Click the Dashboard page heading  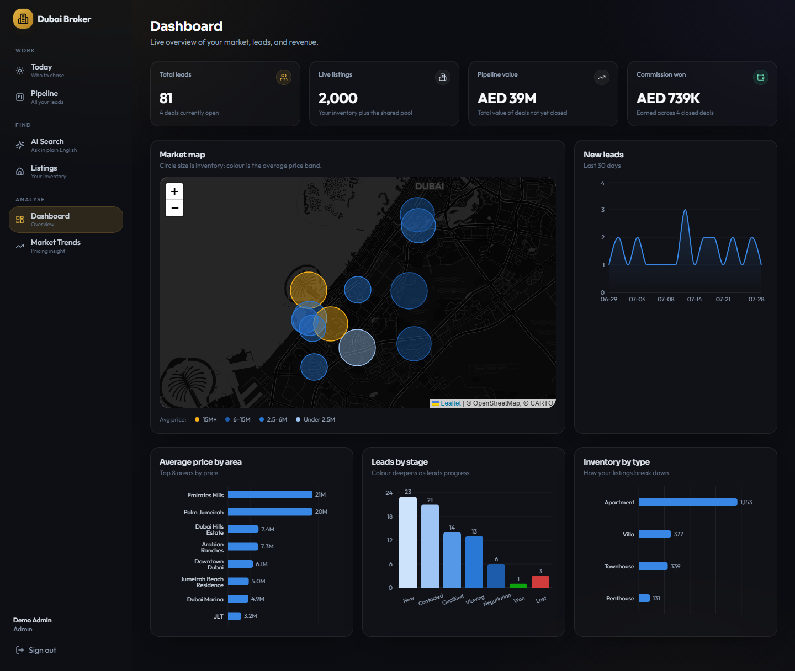click(187, 26)
